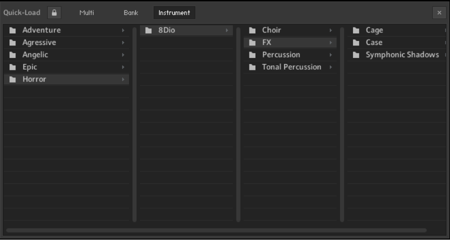Switch to the Multi tab
Viewport: 450px width, 240px height.
point(86,13)
